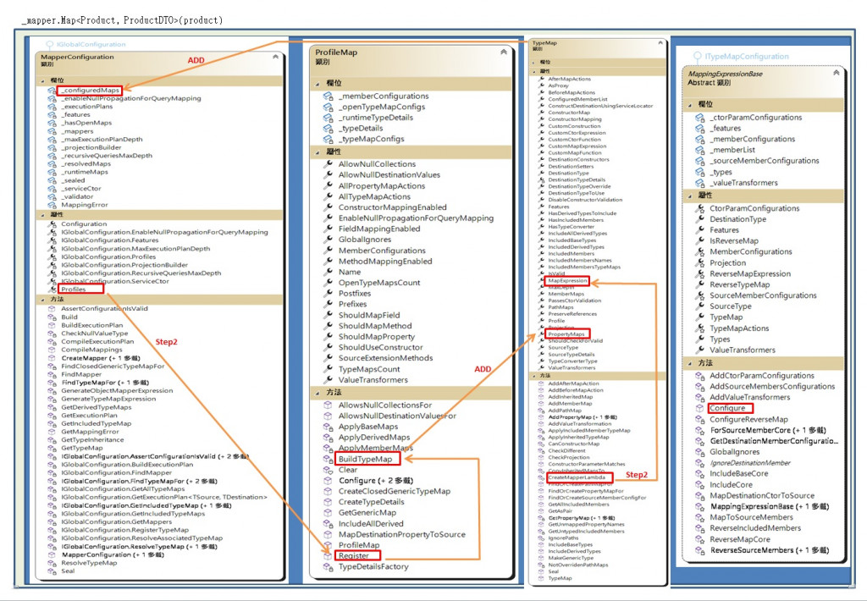Select the ConstructorMappingEnabled property
The image size is (867, 601).
tap(393, 207)
